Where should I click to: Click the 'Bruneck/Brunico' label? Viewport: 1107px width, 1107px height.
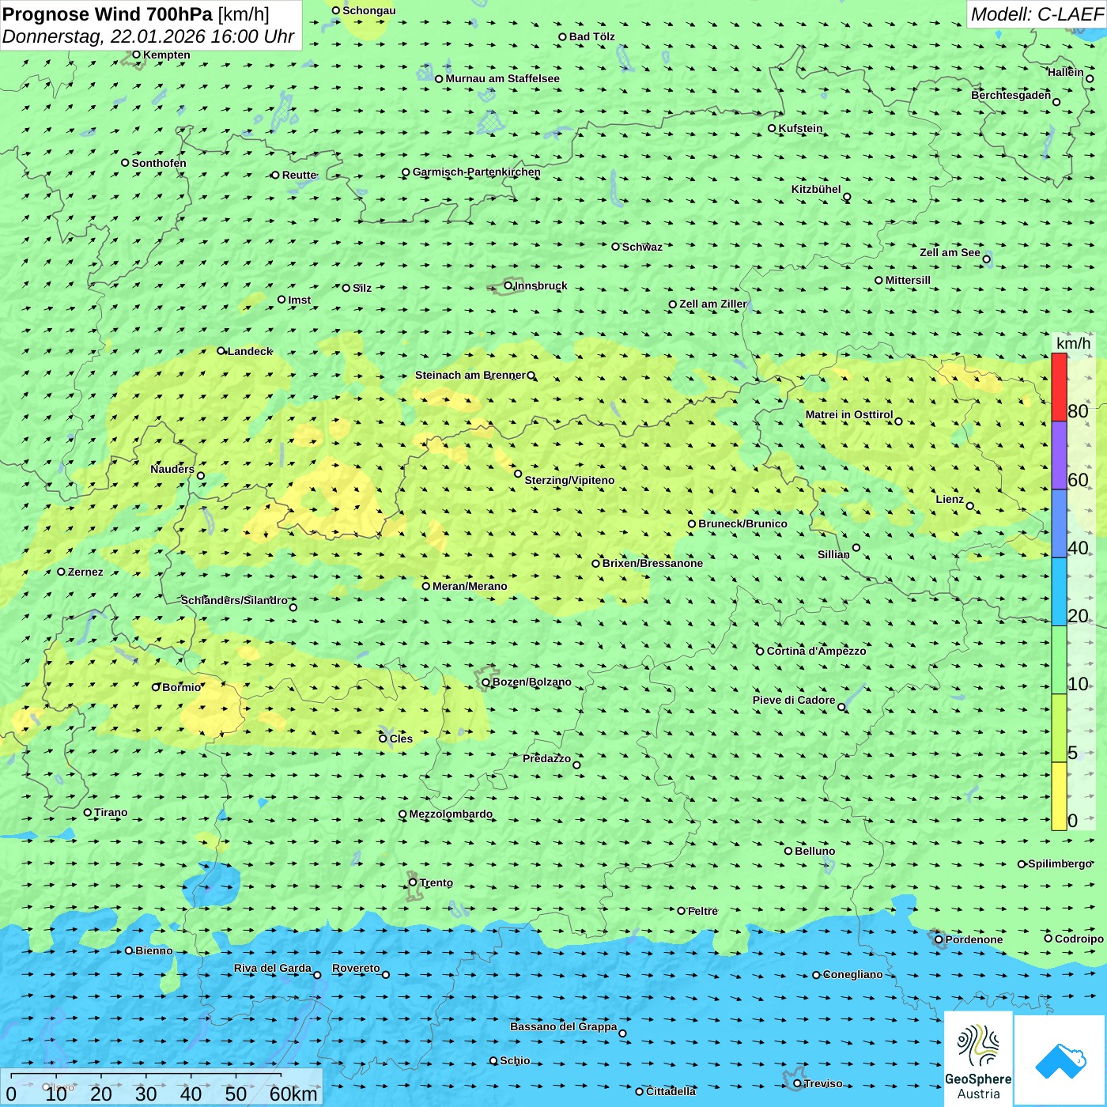[x=742, y=523]
